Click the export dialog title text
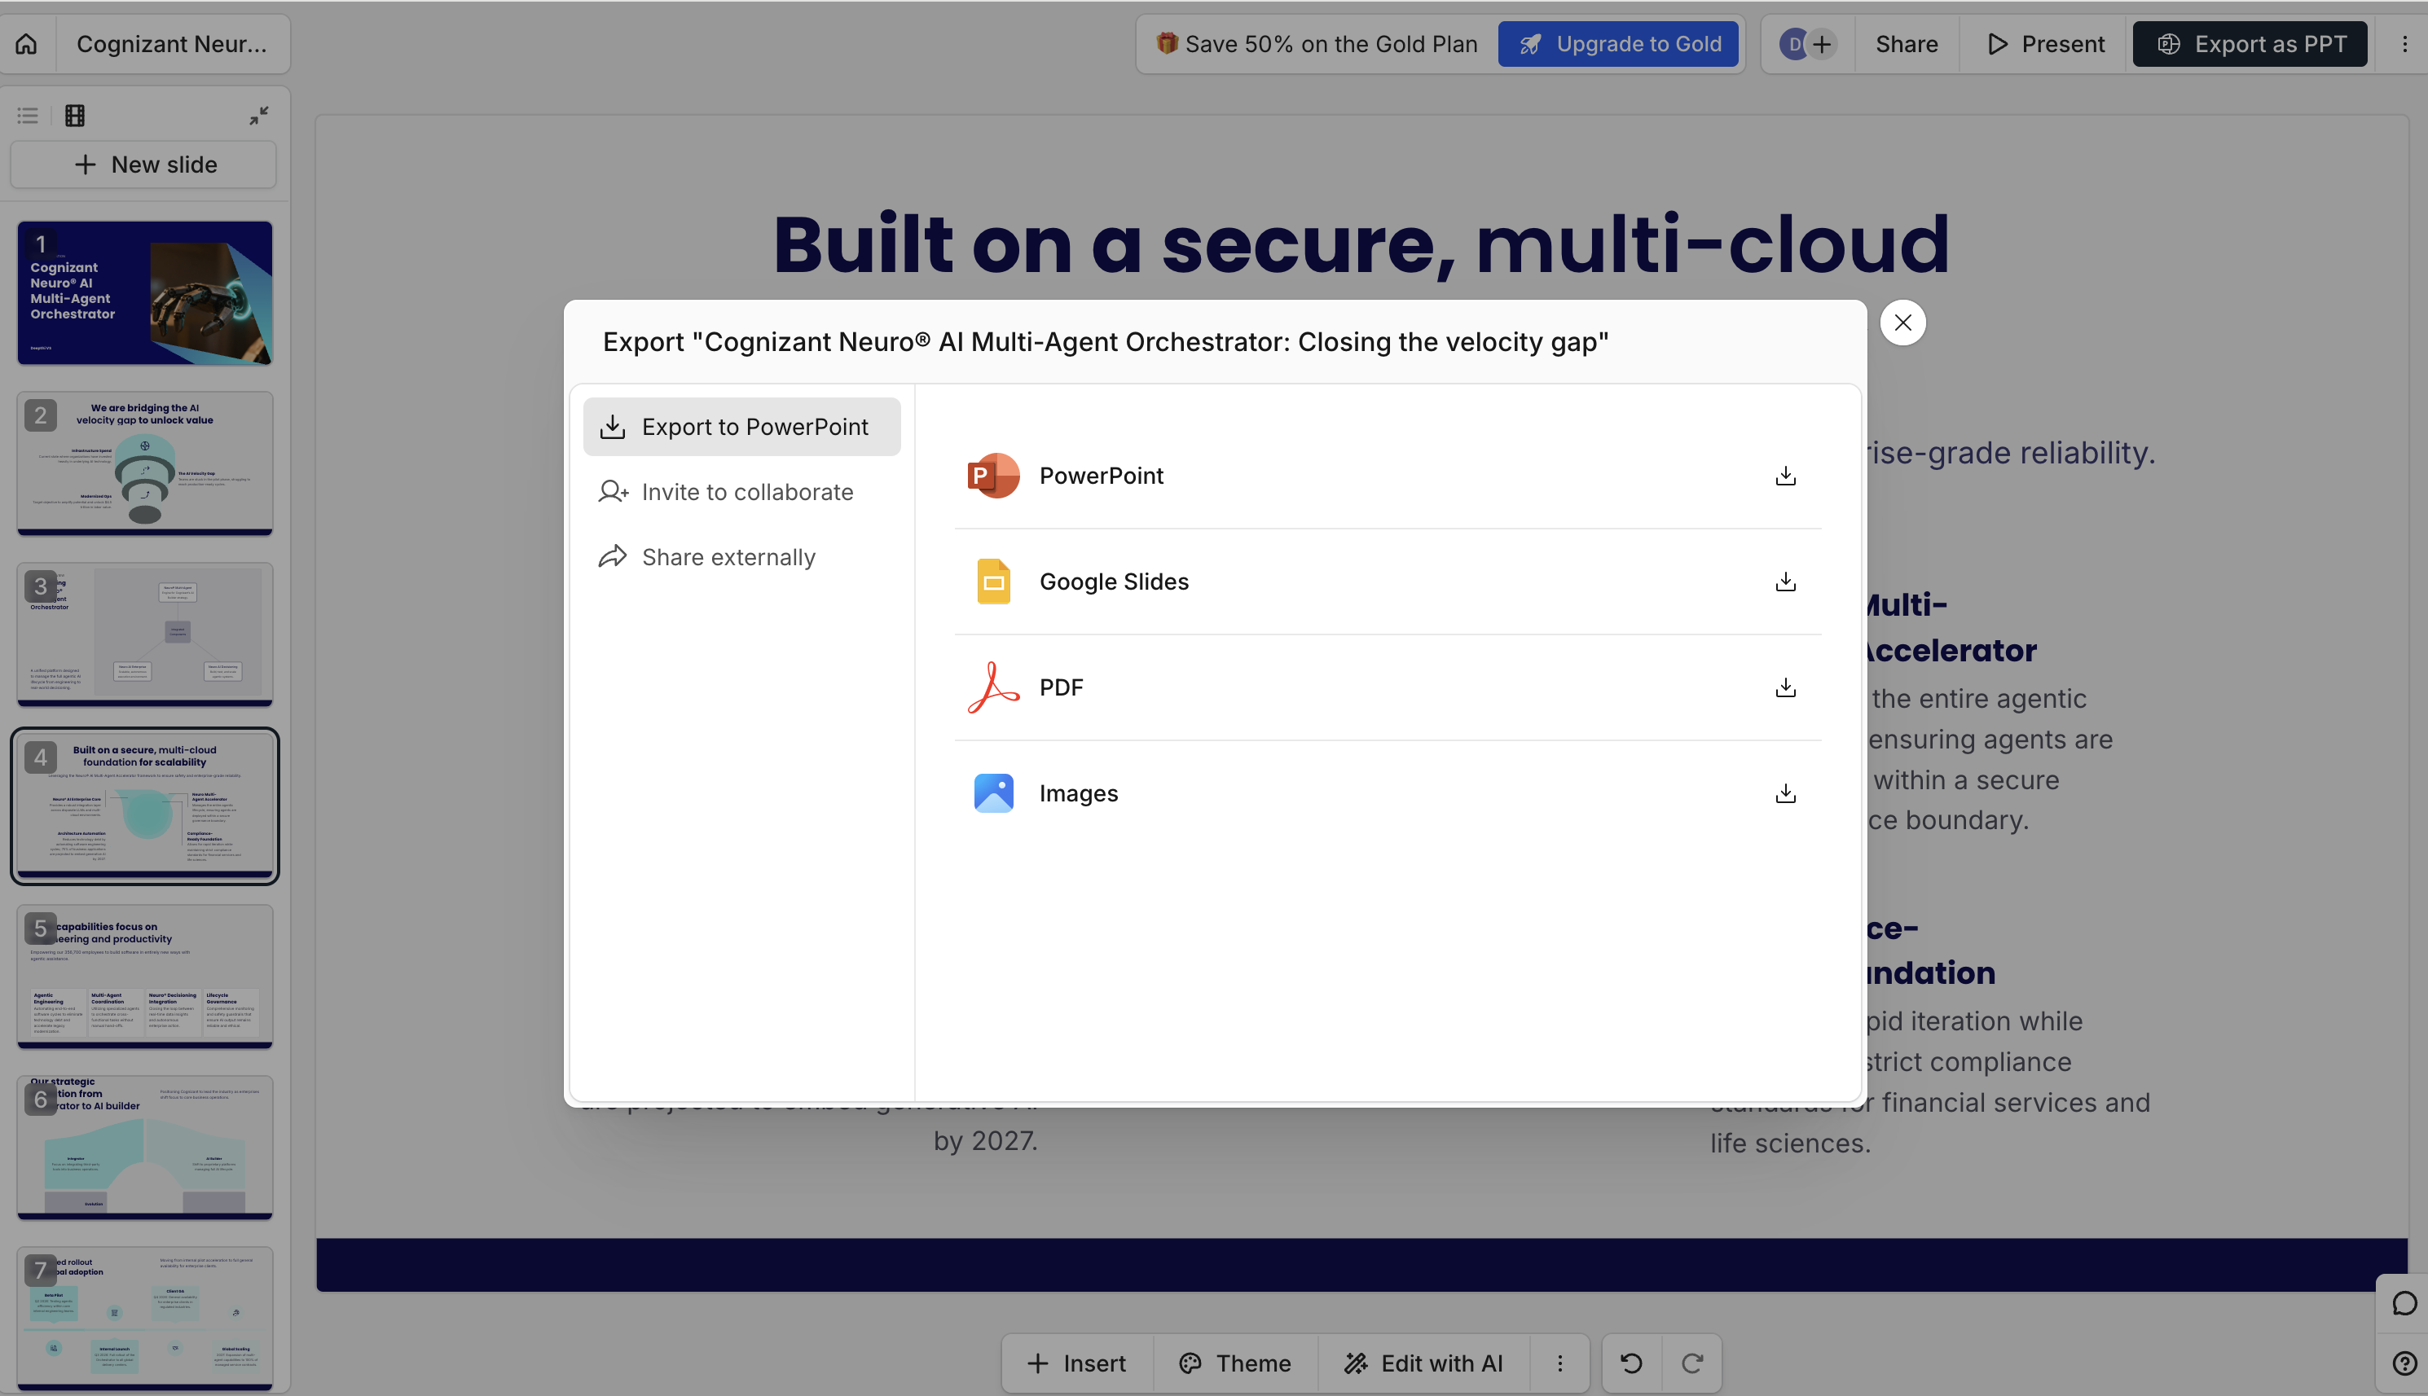This screenshot has width=2428, height=1396. (x=1106, y=342)
